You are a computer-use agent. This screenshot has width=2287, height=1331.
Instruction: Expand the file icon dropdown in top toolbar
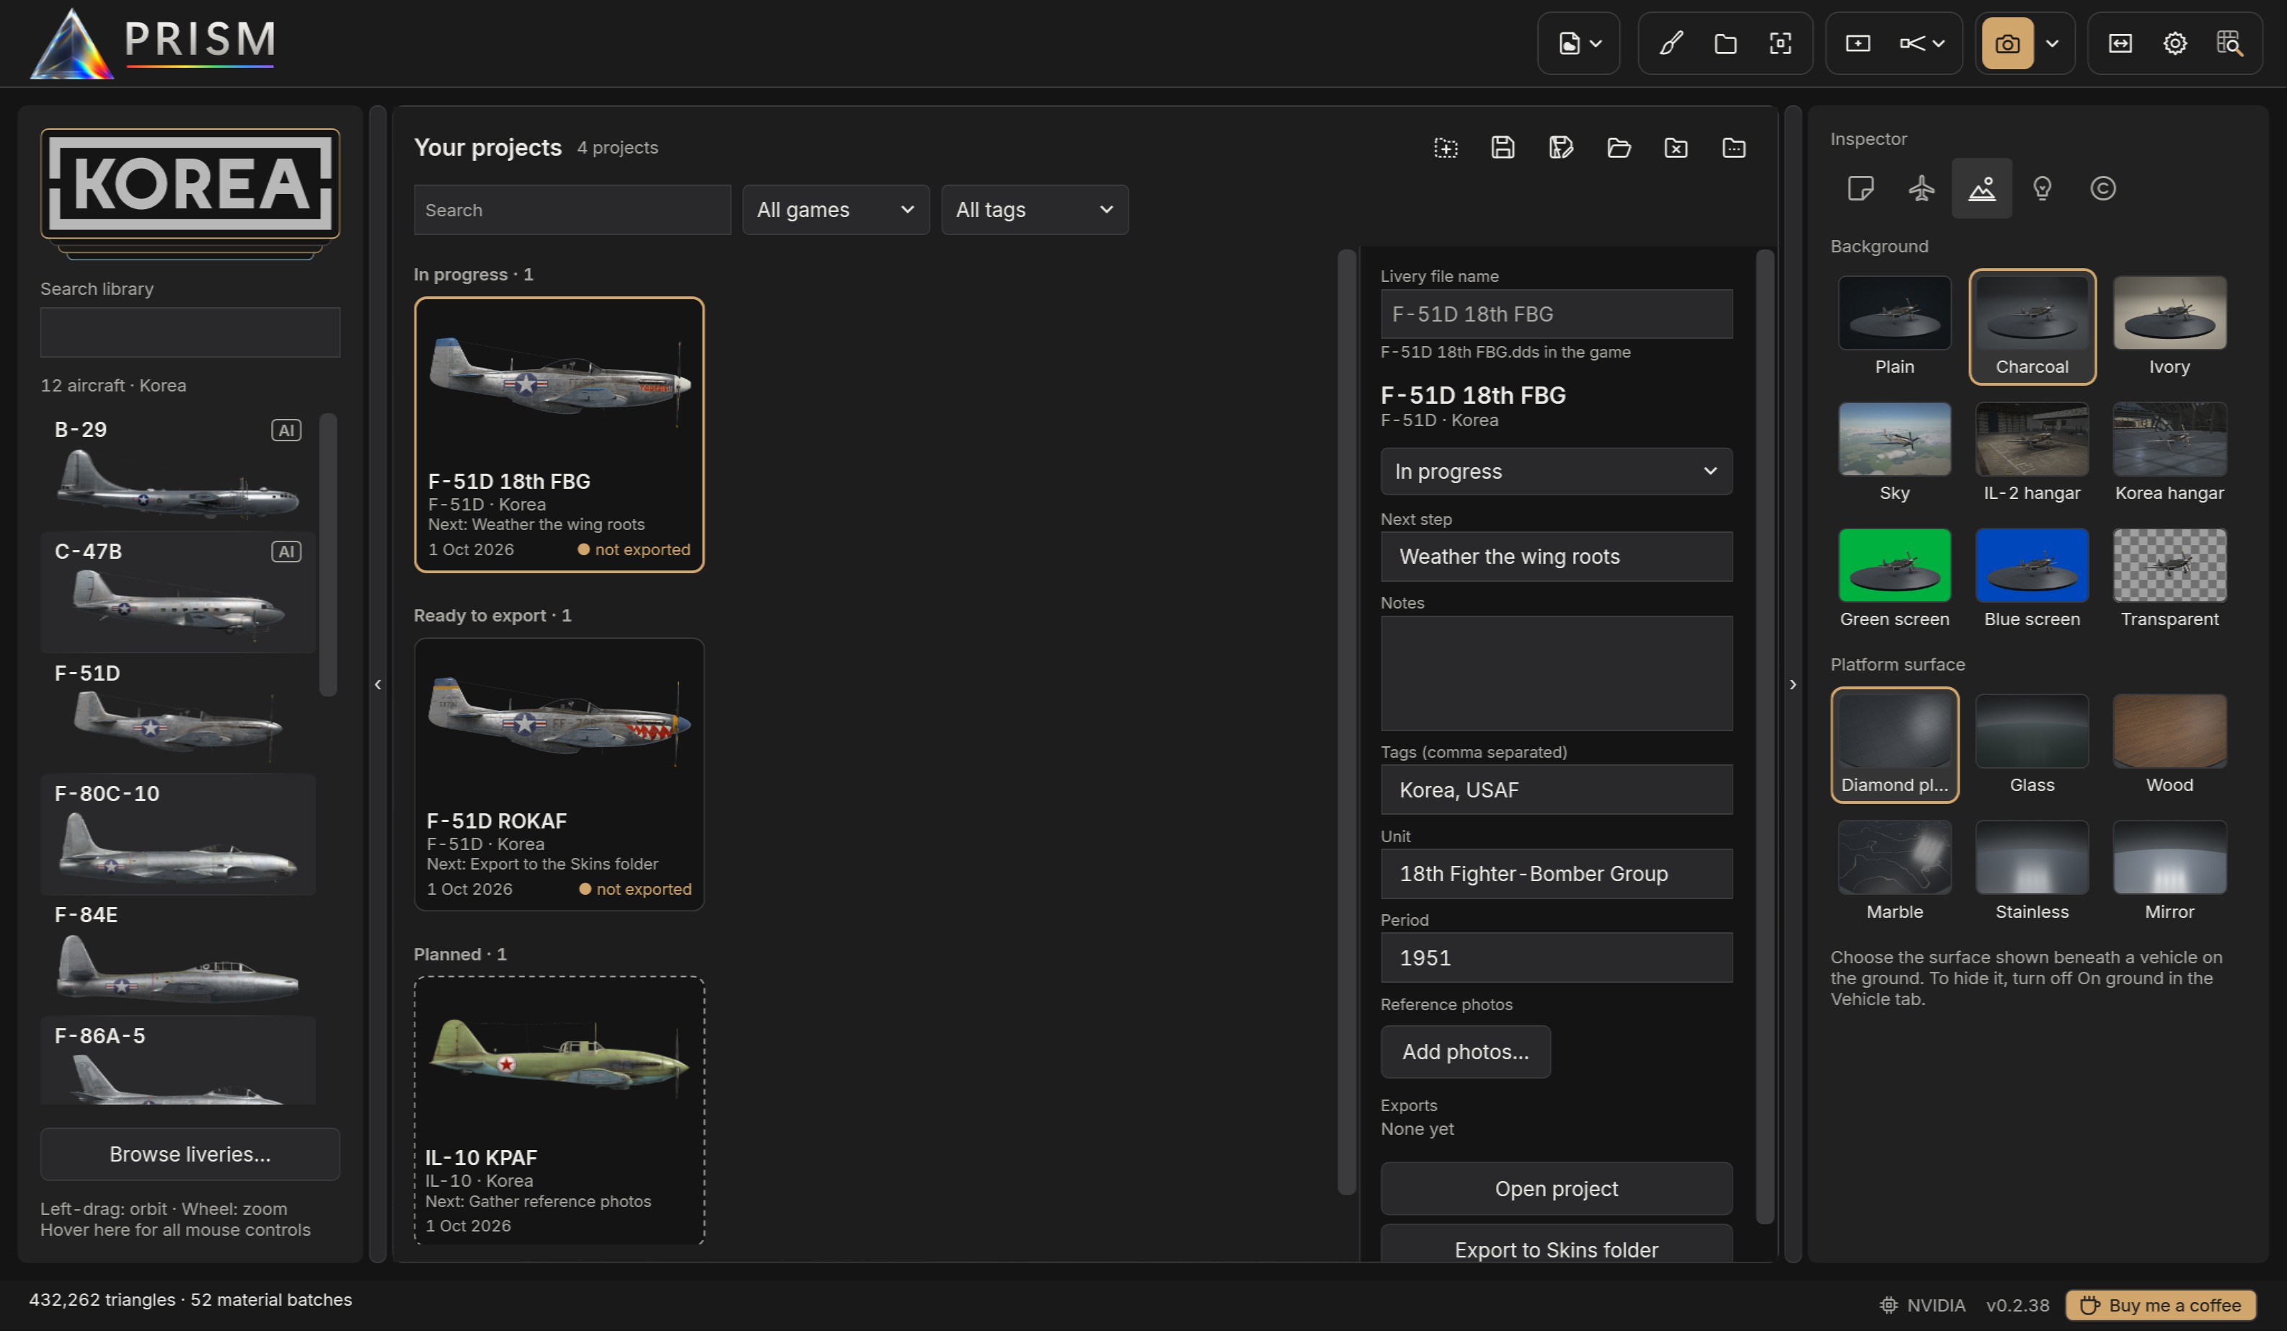point(1579,43)
